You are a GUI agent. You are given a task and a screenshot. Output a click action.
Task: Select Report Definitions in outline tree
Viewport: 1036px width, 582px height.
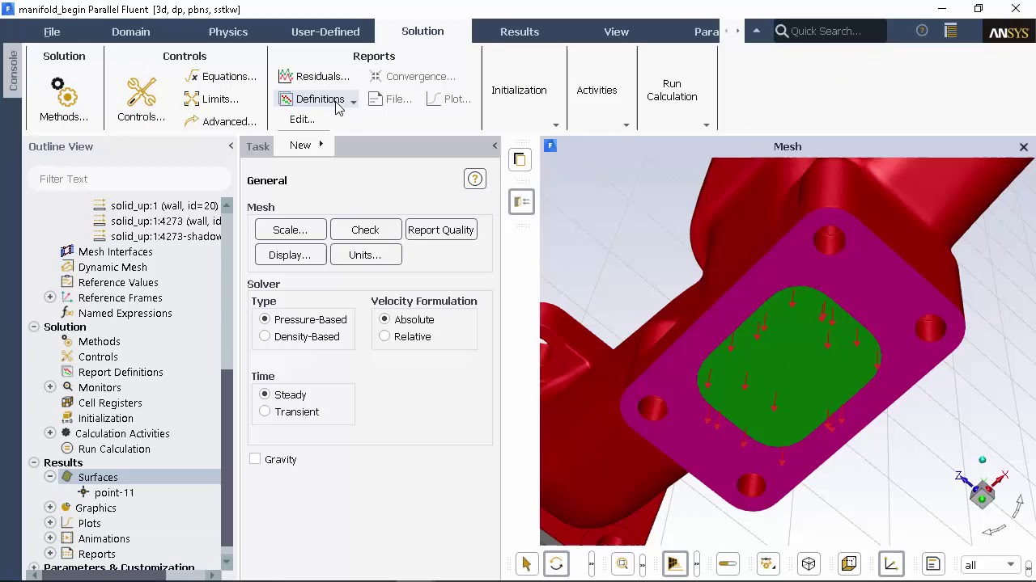tap(121, 372)
